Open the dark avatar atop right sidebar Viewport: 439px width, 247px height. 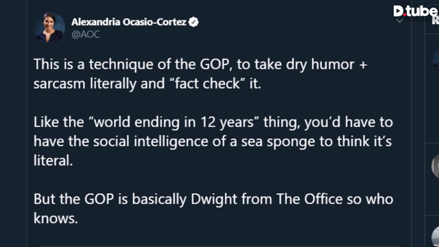click(x=436, y=59)
